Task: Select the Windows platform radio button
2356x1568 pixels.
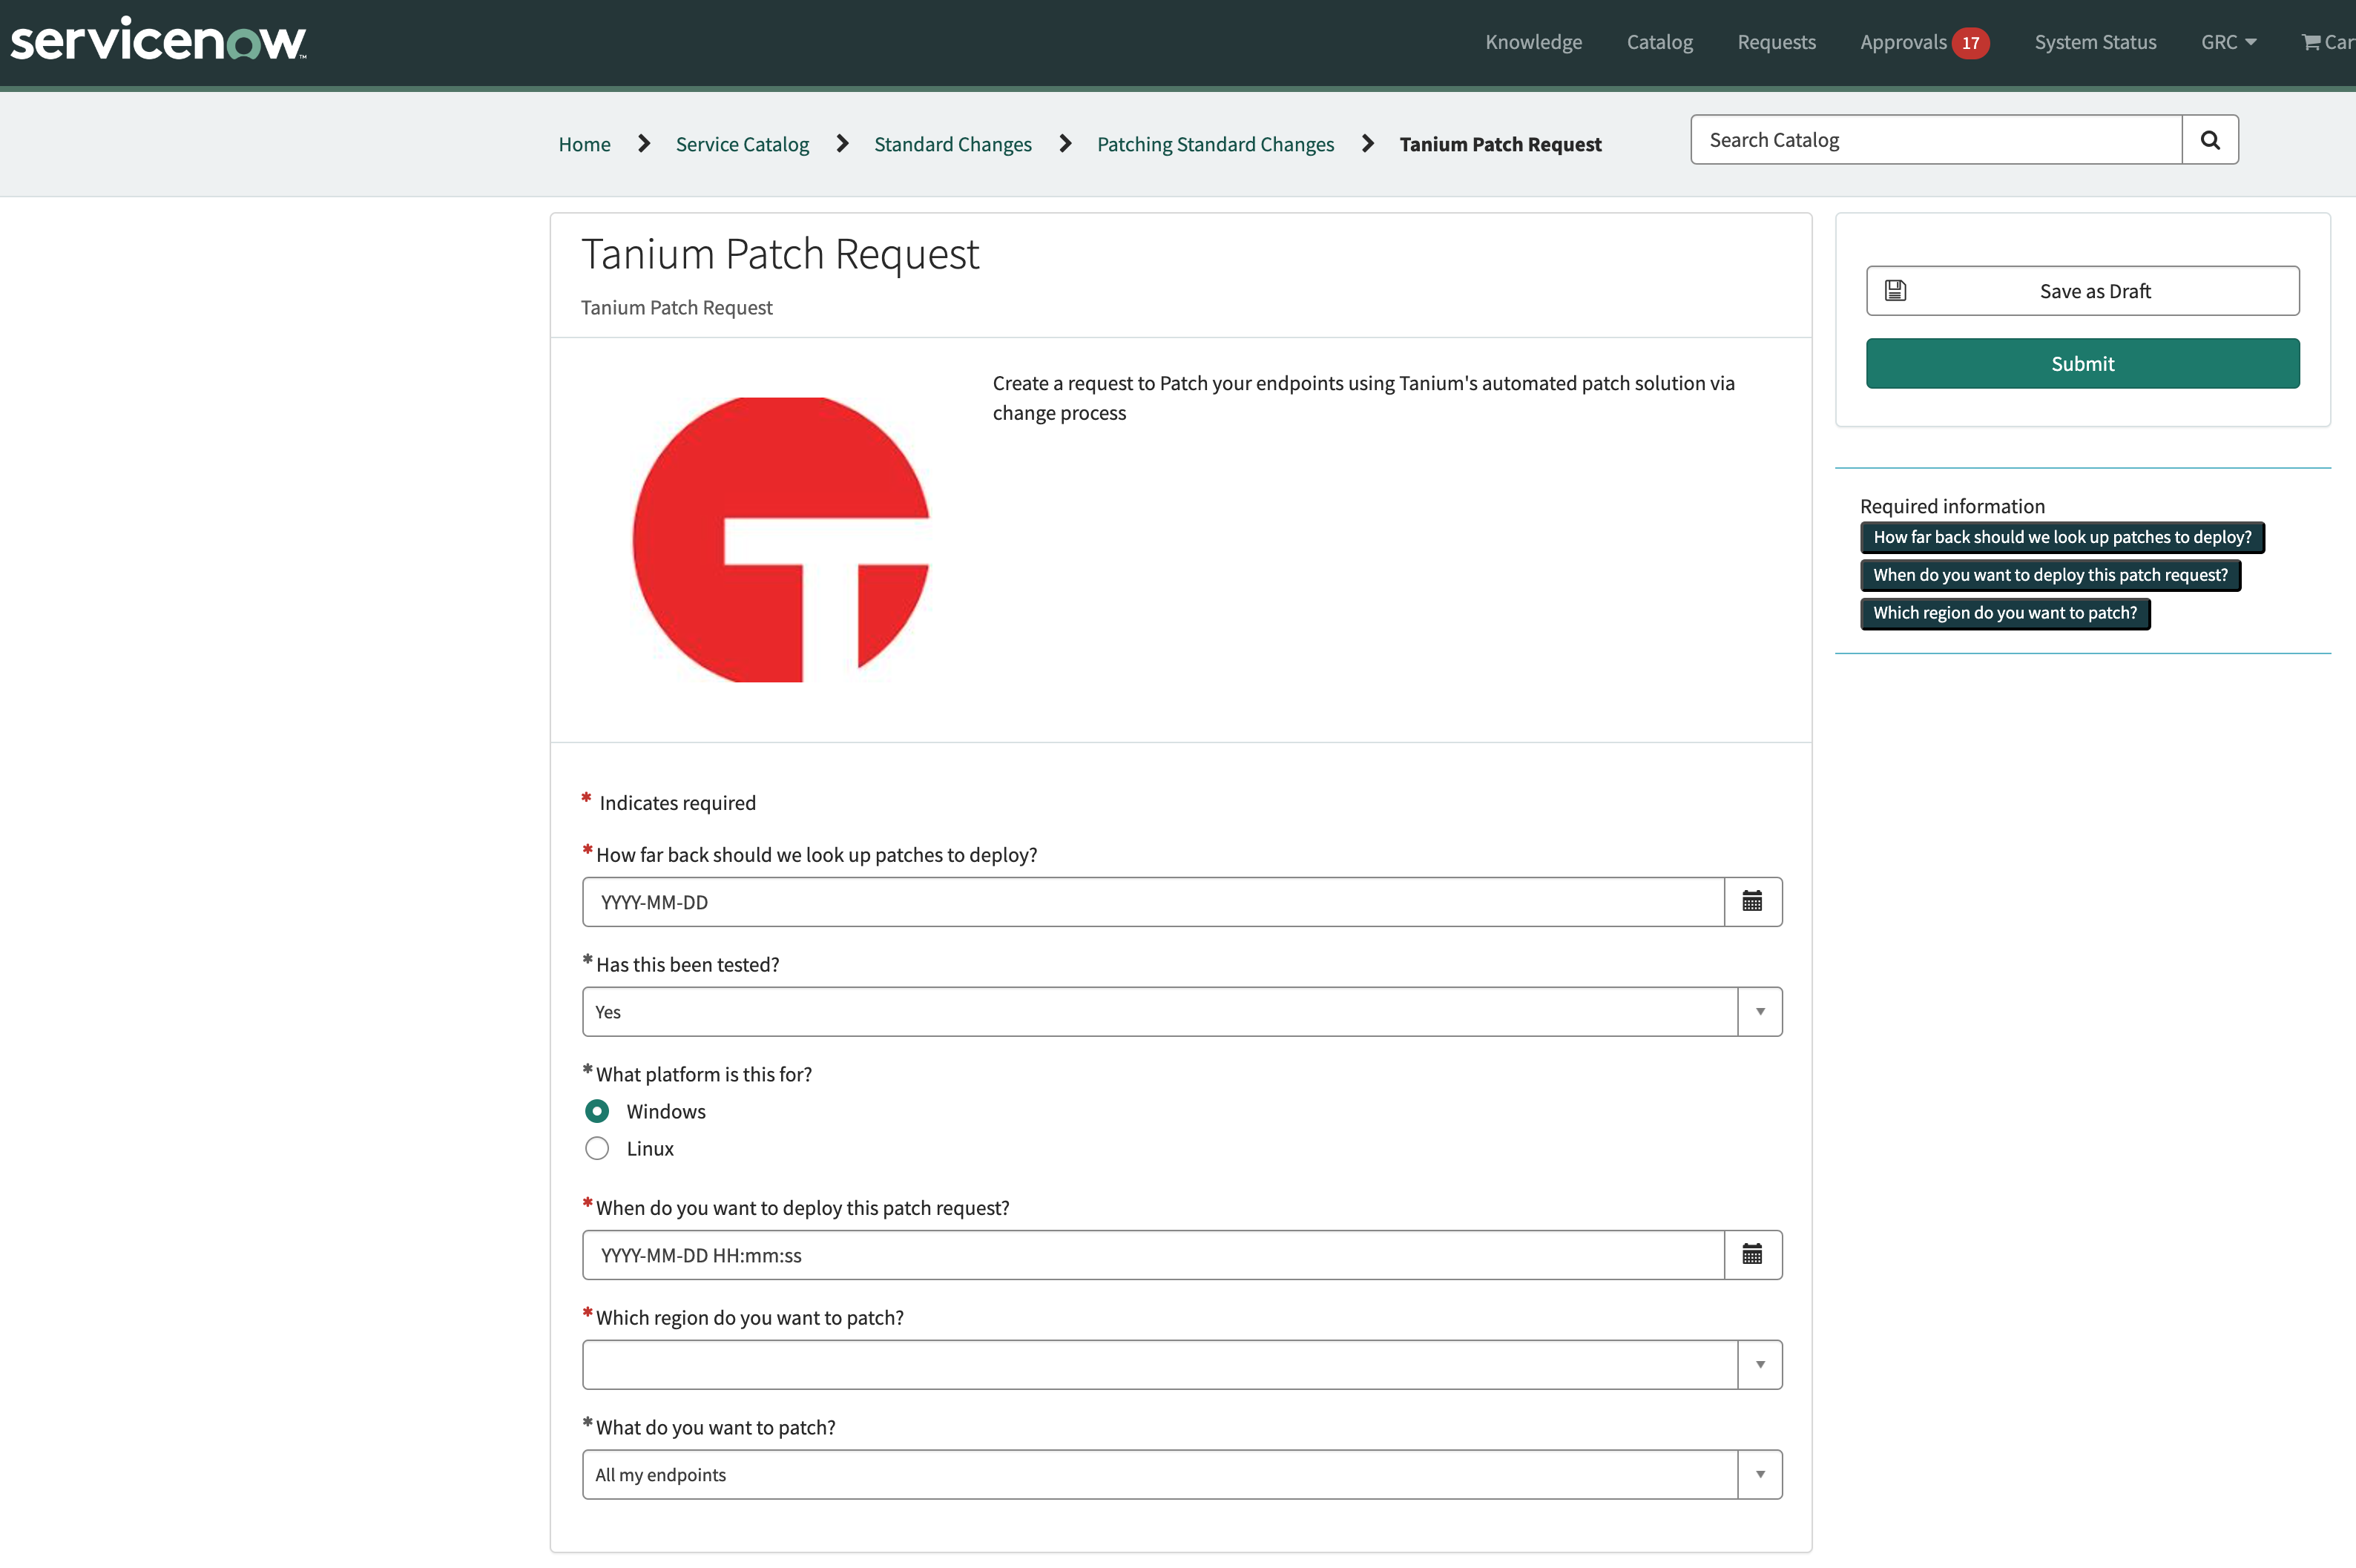Action: pyautogui.click(x=597, y=1111)
